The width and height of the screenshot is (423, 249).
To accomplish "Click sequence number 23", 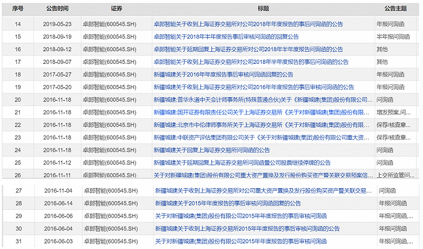I will pyautogui.click(x=18, y=137).
